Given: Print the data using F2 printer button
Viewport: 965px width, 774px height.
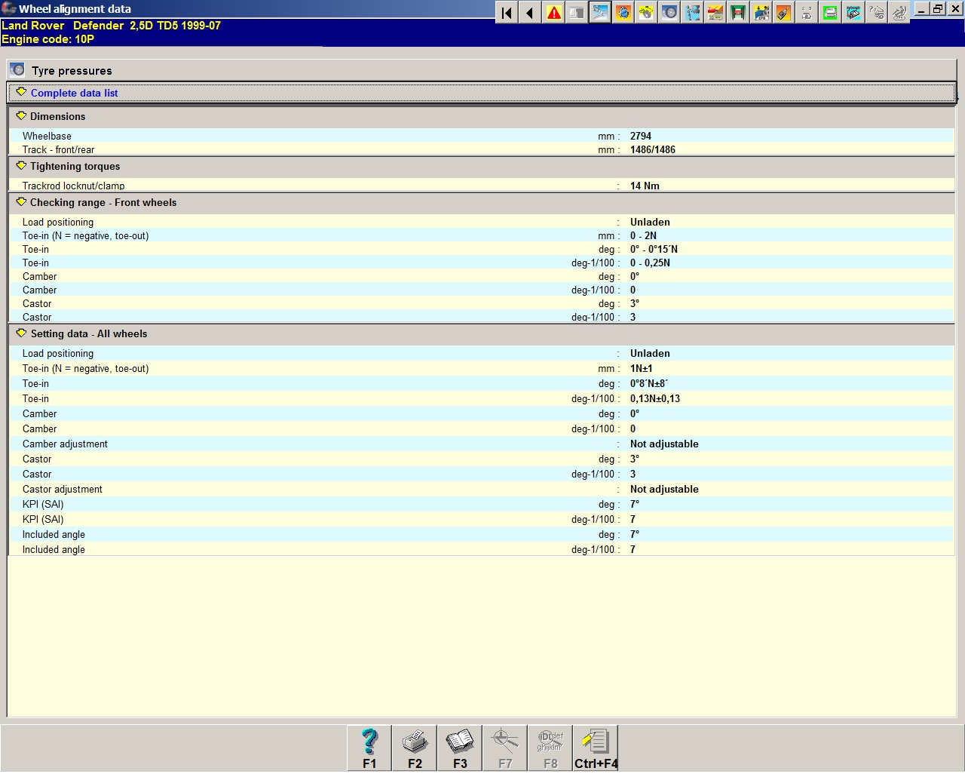Looking at the screenshot, I should point(415,748).
